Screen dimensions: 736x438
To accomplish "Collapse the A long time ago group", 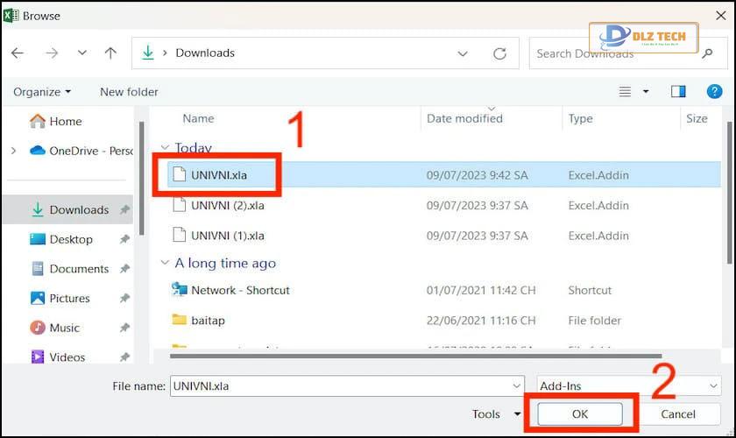I will coord(165,263).
